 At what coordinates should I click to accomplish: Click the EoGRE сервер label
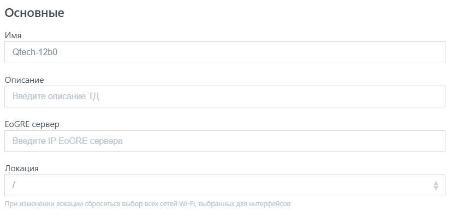click(x=32, y=124)
